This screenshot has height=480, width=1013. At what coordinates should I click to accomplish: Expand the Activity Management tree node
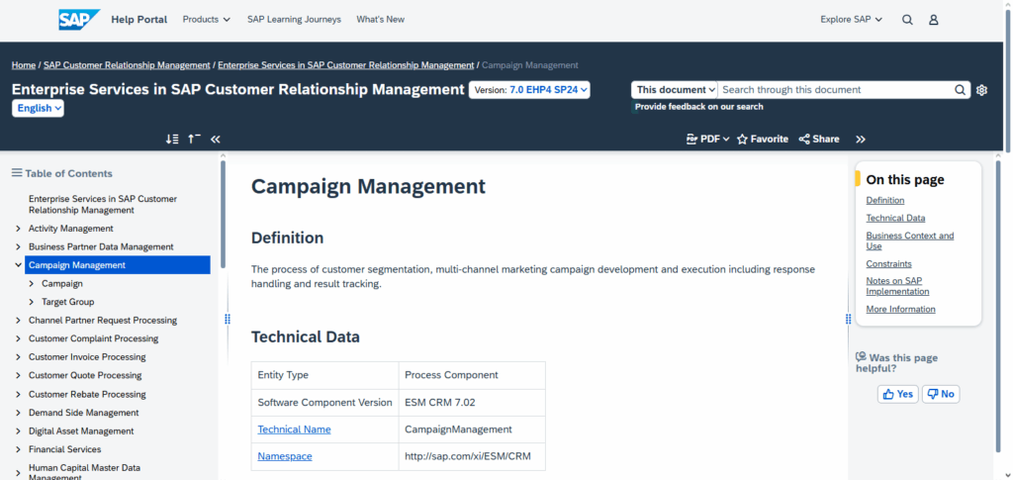18,229
